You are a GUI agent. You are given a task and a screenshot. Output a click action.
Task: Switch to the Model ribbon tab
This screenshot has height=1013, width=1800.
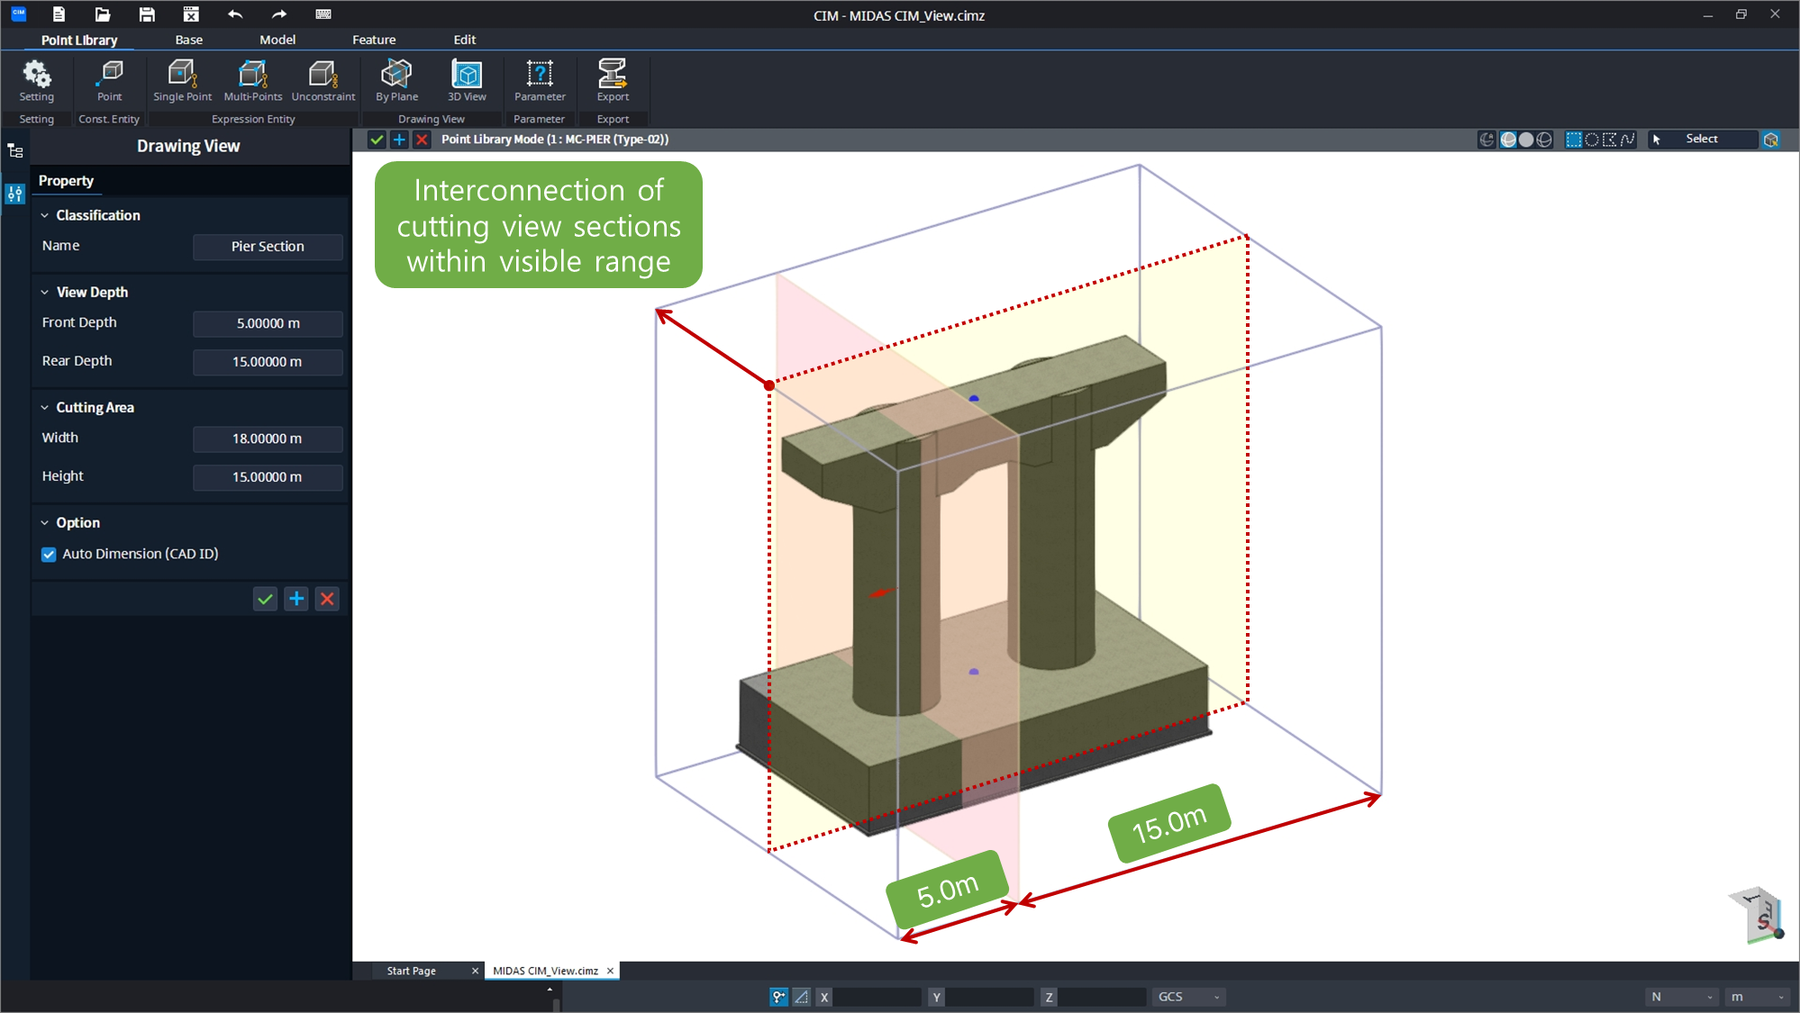277,40
